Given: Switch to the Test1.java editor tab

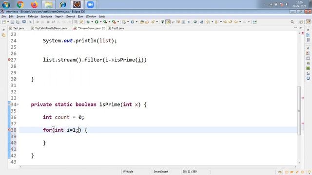Looking at the screenshot, I should [x=116, y=28].
